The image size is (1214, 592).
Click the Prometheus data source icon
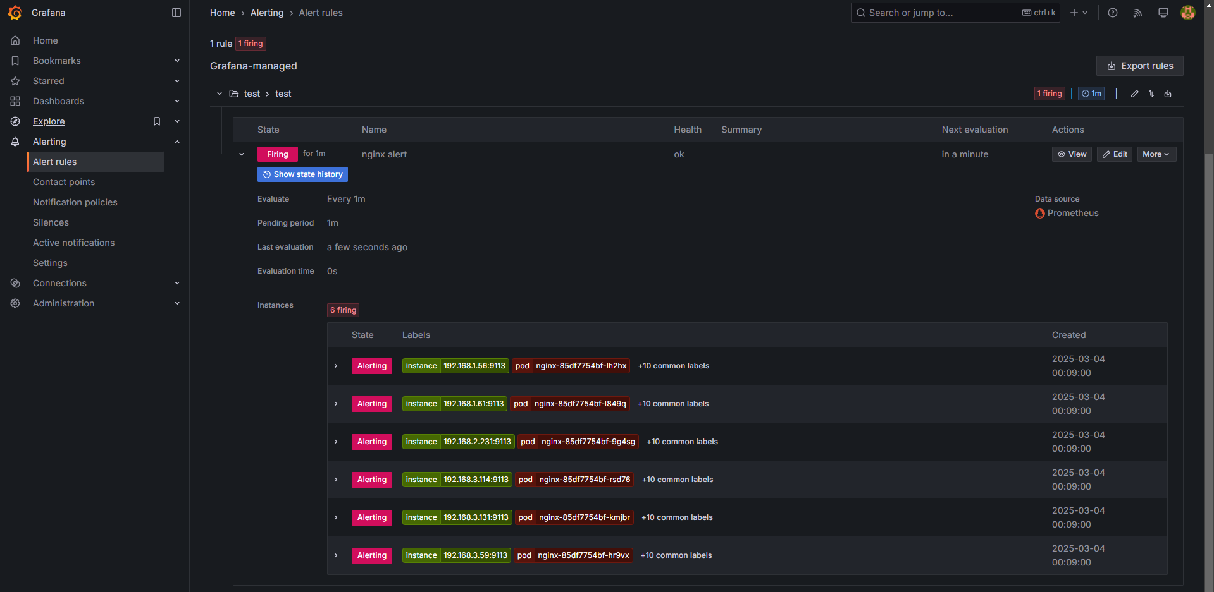1040,214
